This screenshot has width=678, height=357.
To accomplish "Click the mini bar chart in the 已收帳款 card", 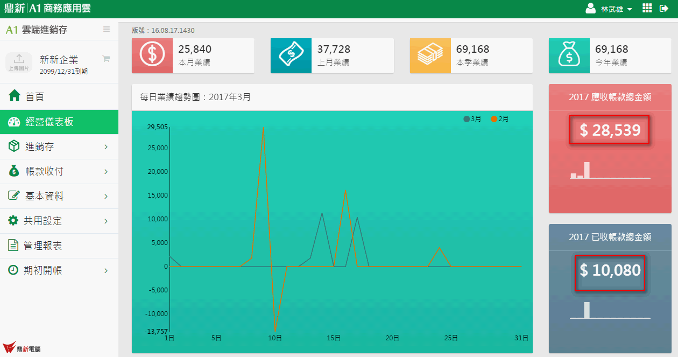I will [610, 310].
